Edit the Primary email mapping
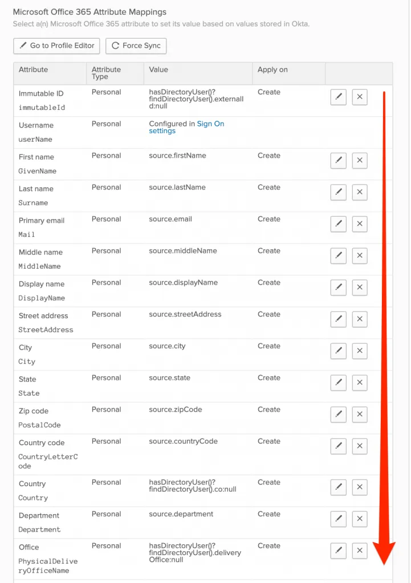Screen dimensions: 411x583 [x=338, y=224]
